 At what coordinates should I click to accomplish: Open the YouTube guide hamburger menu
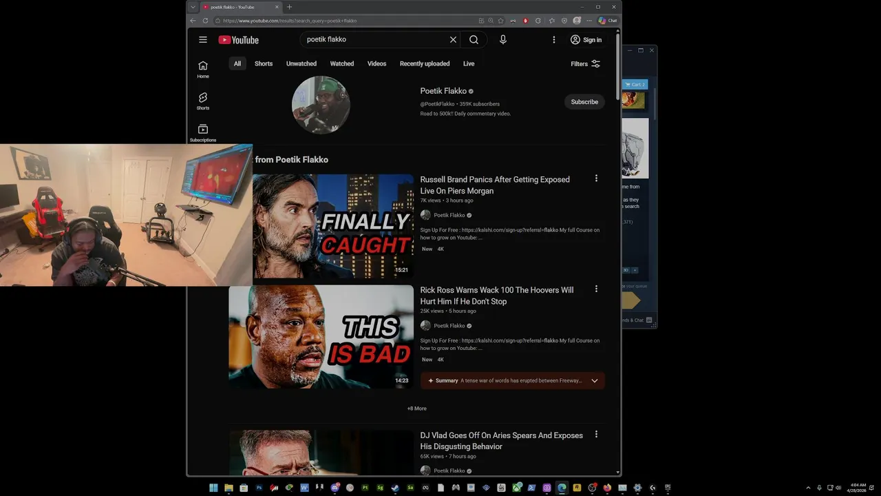pos(203,40)
